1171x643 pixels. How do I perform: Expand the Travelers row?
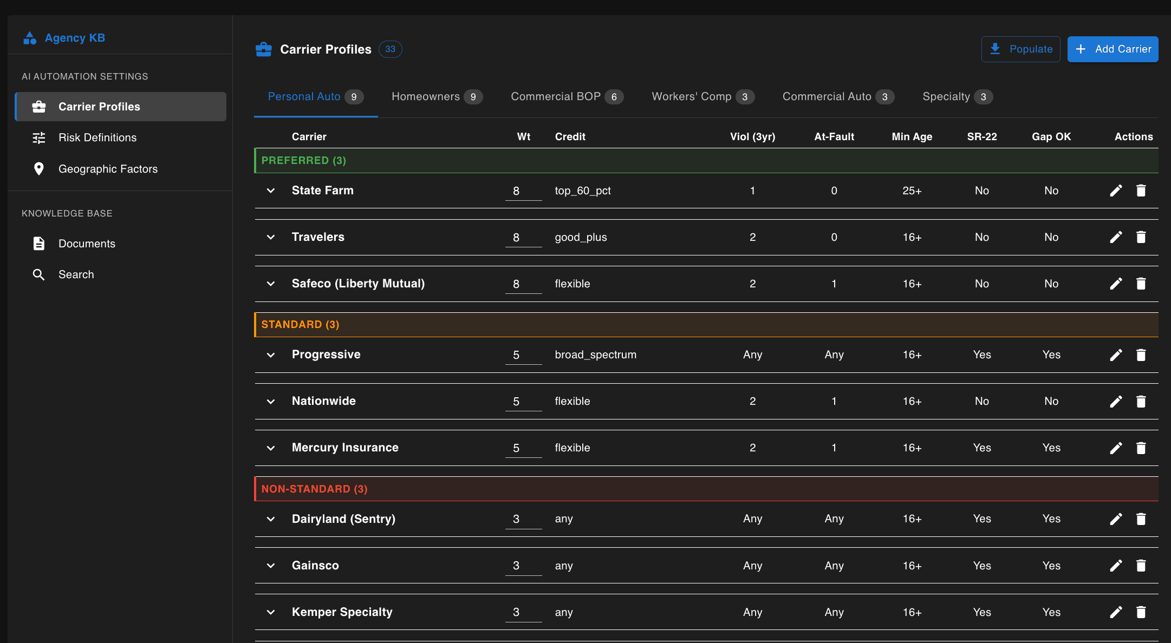271,237
